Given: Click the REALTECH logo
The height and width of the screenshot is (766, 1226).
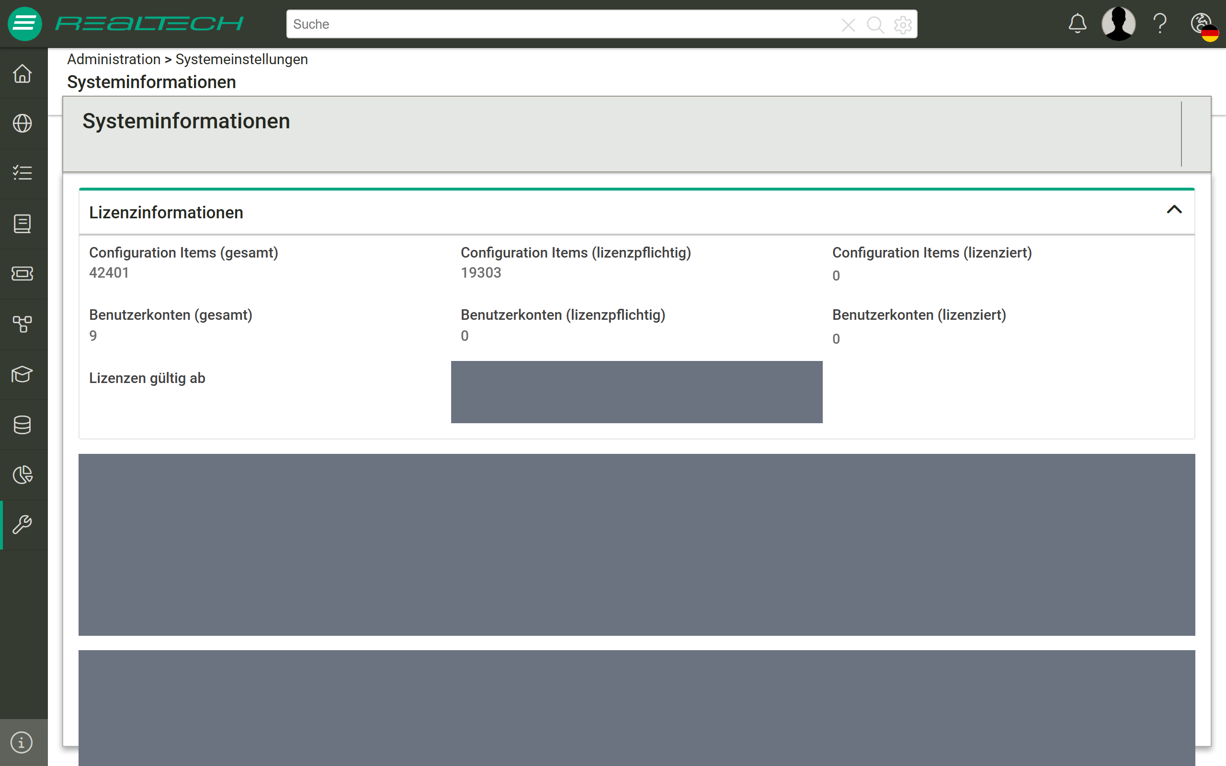Looking at the screenshot, I should click(x=149, y=23).
